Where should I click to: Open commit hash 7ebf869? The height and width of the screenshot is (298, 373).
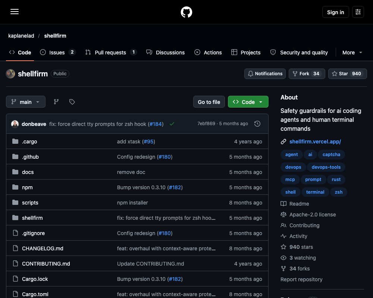pos(206,124)
